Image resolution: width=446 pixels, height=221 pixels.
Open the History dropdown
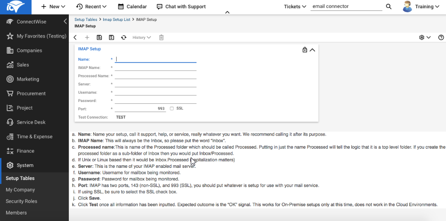(142, 37)
